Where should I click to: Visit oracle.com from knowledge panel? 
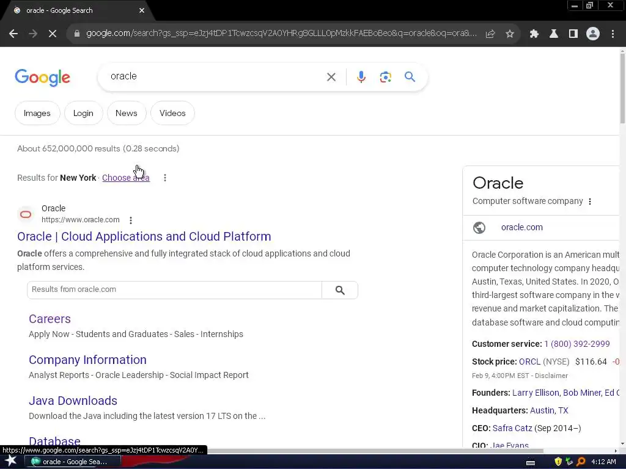click(x=522, y=227)
